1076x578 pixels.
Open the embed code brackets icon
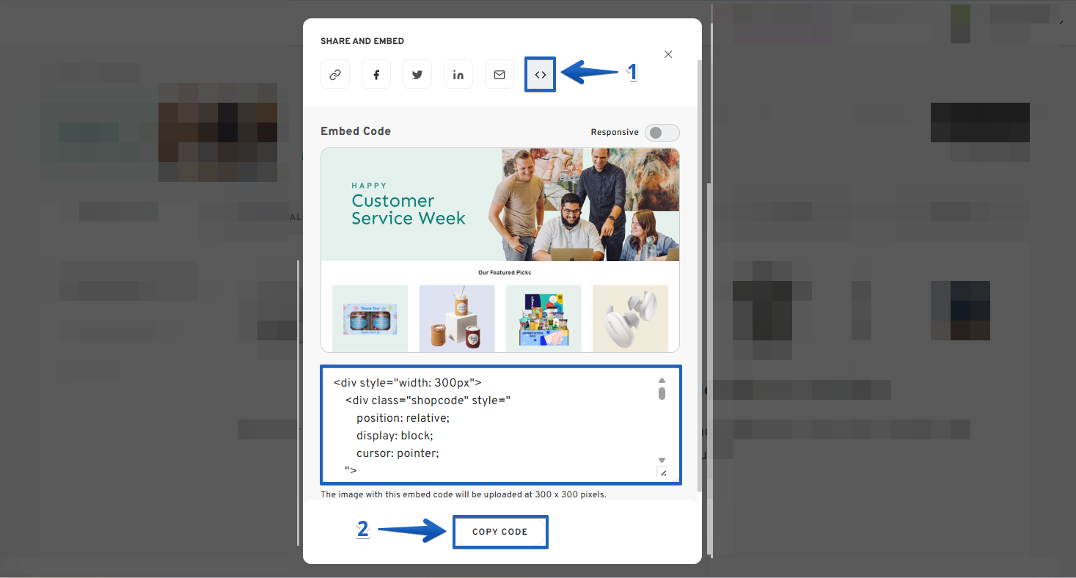[541, 75]
